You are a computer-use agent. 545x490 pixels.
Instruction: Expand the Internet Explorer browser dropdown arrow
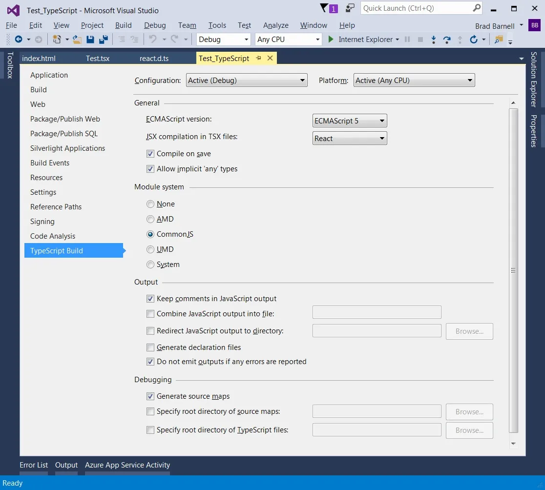398,40
